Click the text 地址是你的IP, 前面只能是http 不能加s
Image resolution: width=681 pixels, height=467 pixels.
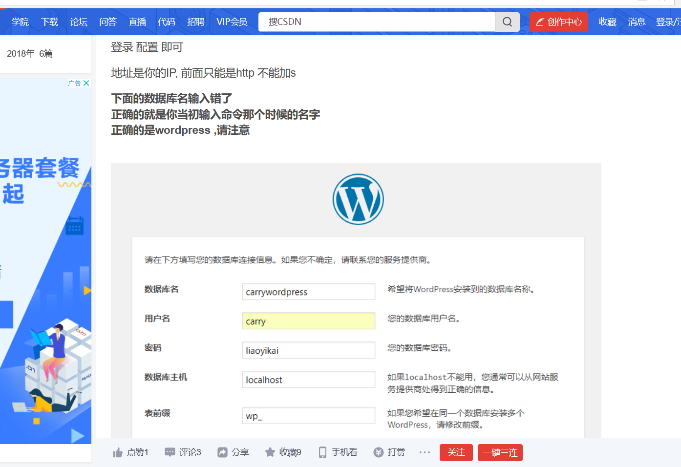[x=203, y=73]
